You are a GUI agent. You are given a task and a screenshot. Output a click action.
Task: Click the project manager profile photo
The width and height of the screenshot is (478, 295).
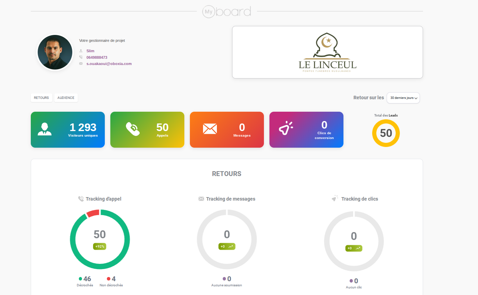[x=55, y=52]
